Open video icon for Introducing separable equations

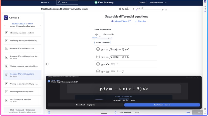click(7, 33)
